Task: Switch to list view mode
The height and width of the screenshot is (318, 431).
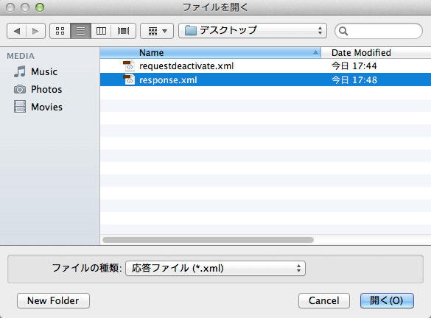Action: pyautogui.click(x=80, y=31)
